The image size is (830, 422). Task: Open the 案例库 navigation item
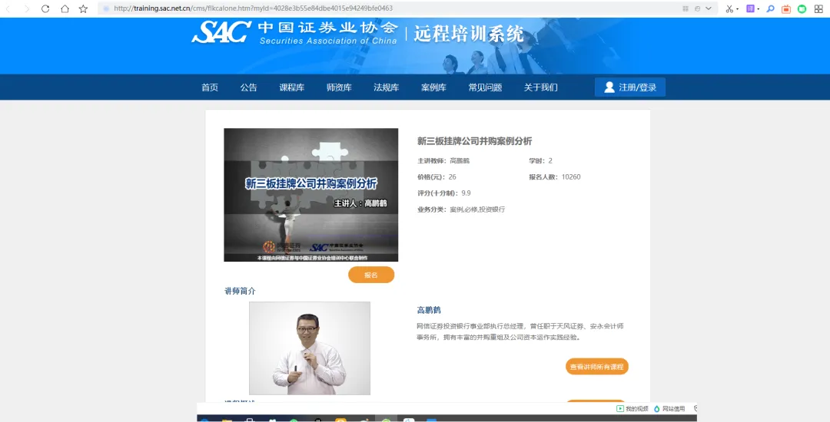coord(433,87)
